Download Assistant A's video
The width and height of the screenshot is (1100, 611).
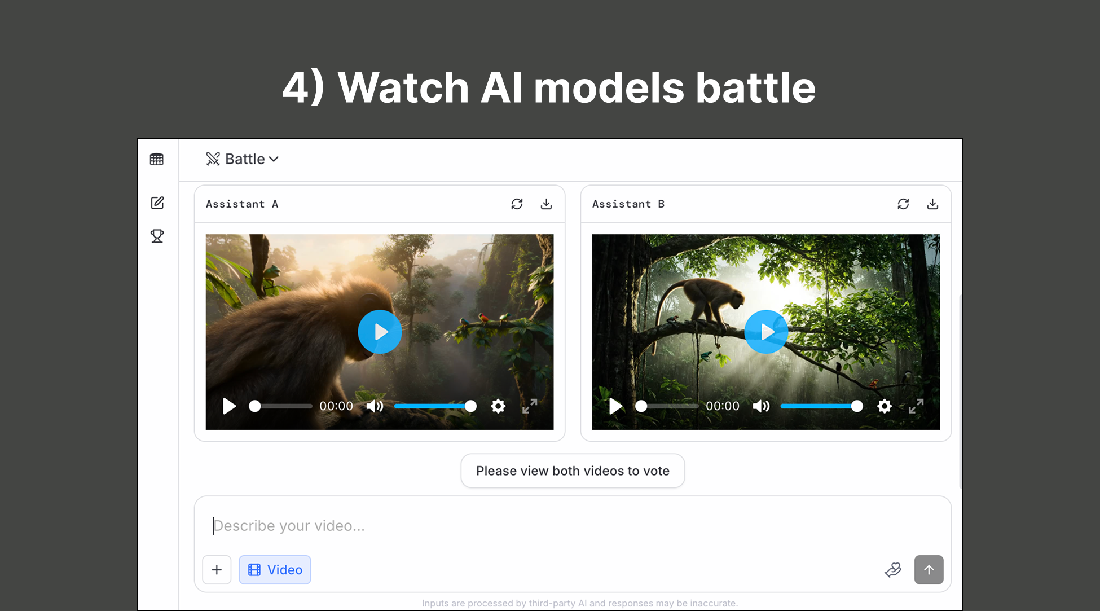(546, 204)
